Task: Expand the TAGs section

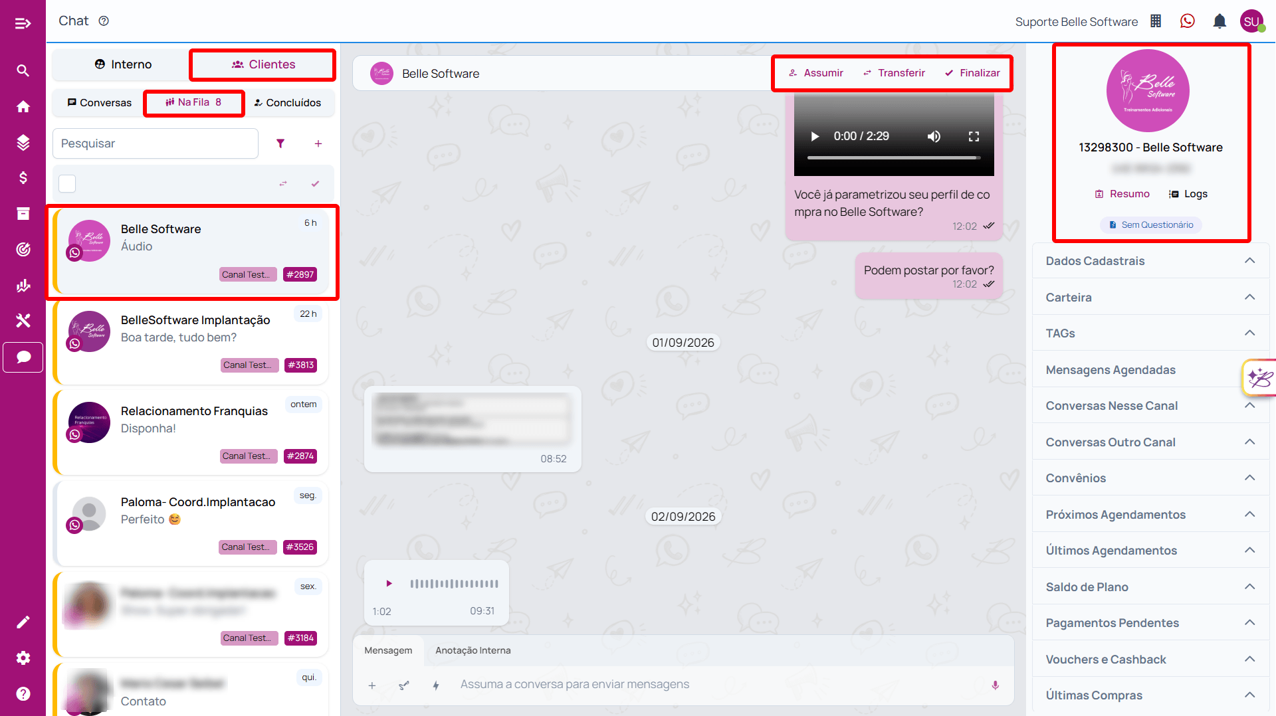Action: 1150,333
